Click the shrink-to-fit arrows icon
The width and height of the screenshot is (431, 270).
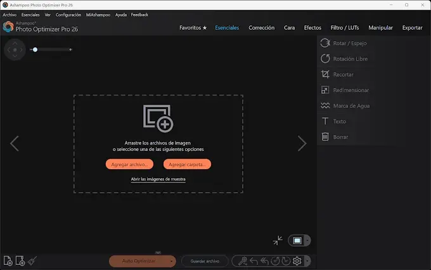tap(278, 240)
